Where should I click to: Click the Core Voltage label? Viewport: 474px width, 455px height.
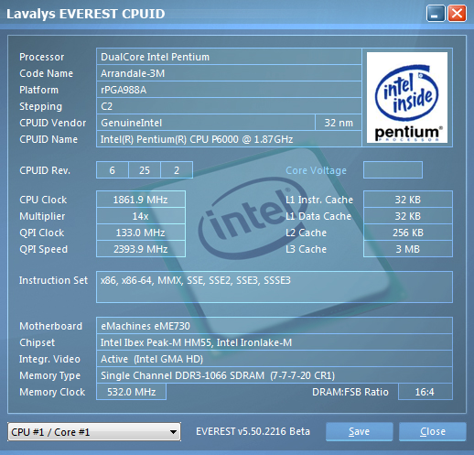(x=316, y=170)
